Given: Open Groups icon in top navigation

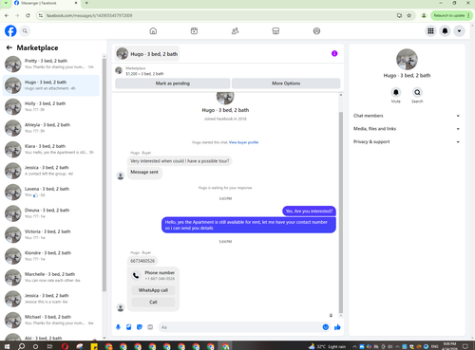Looking at the screenshot, I should 316,31.
